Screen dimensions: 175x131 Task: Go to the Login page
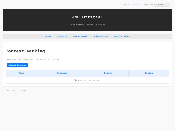click(136, 5)
